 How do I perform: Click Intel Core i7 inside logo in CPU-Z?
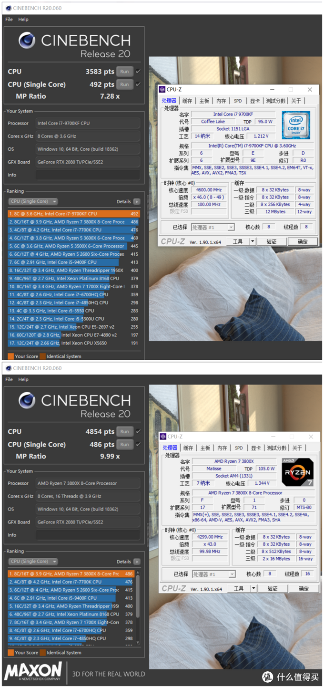tap(296, 125)
